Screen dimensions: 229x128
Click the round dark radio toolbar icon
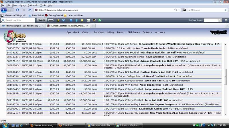94,20
